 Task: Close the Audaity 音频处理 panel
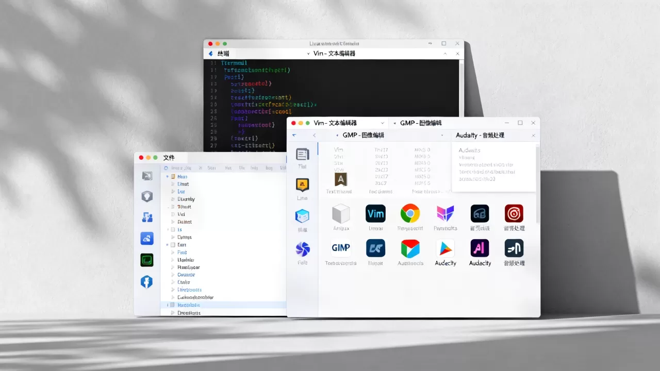click(533, 136)
